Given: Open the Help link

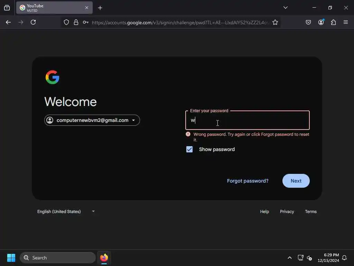Looking at the screenshot, I should point(264,212).
